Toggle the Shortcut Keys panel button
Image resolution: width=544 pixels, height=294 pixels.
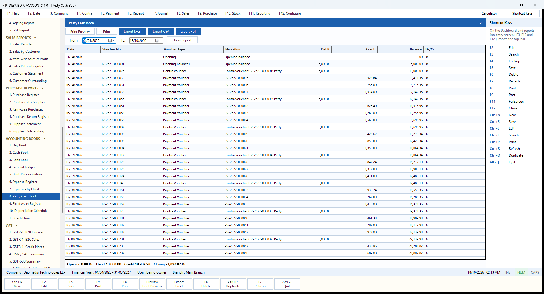click(x=522, y=13)
